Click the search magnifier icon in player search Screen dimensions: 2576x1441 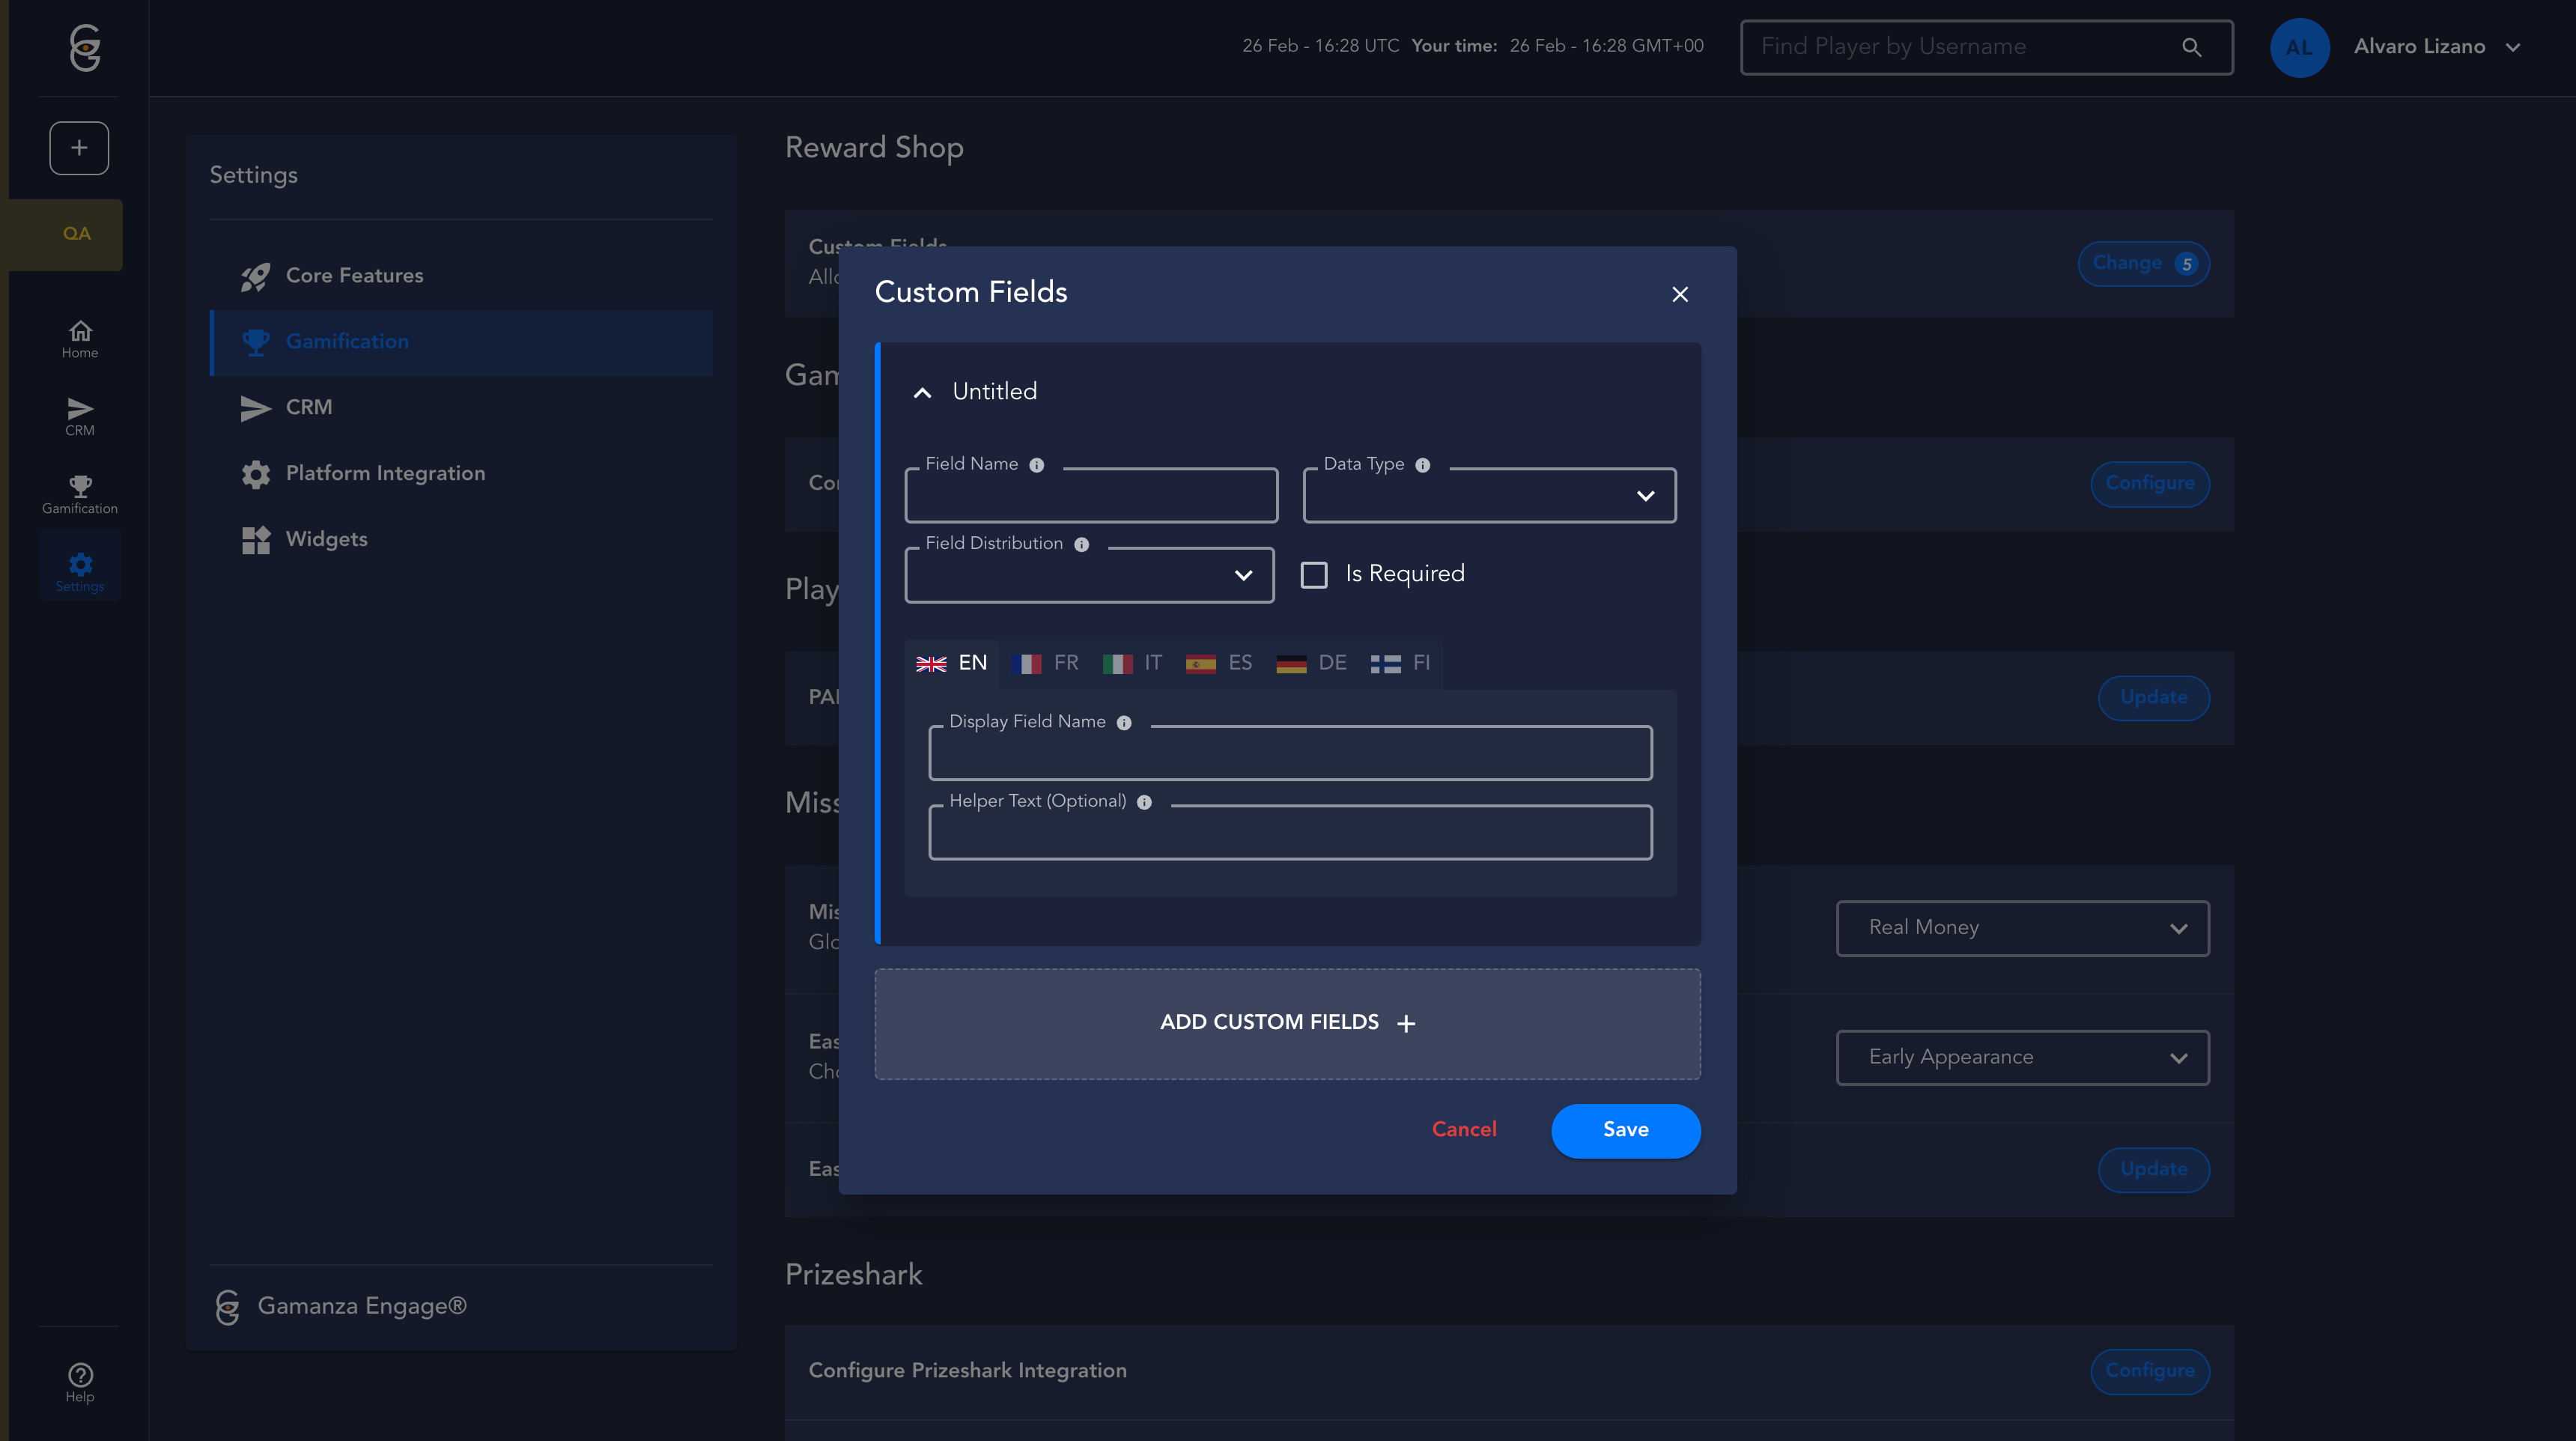coord(2190,47)
